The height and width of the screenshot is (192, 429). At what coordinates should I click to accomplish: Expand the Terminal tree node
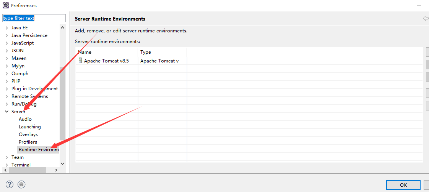[x=7, y=165]
